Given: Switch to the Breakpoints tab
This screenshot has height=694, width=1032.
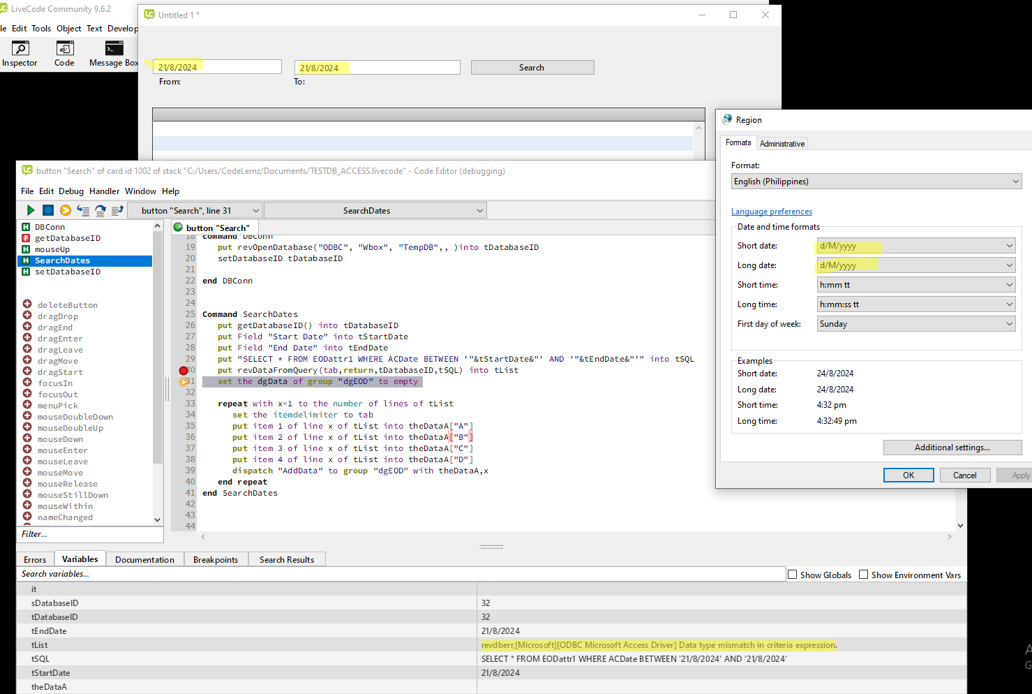Looking at the screenshot, I should click(x=216, y=560).
